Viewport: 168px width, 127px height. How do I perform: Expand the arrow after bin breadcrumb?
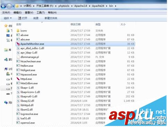click(x=116, y=6)
